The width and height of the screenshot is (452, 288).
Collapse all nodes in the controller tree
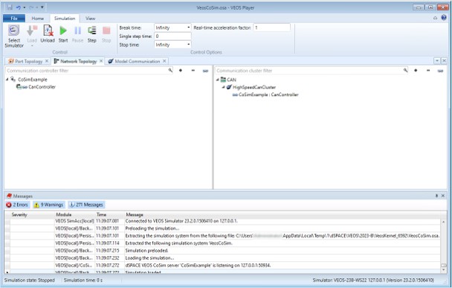pyautogui.click(x=193, y=71)
